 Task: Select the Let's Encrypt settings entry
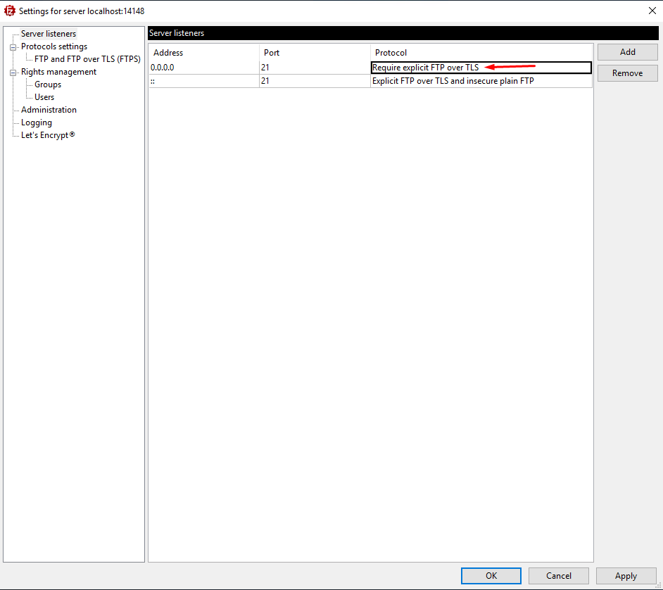pyautogui.click(x=48, y=135)
